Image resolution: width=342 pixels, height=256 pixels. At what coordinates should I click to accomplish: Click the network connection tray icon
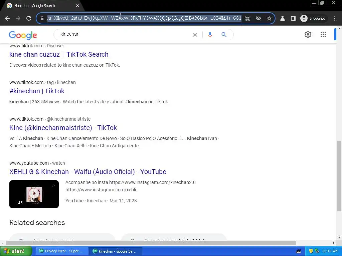click(x=317, y=251)
